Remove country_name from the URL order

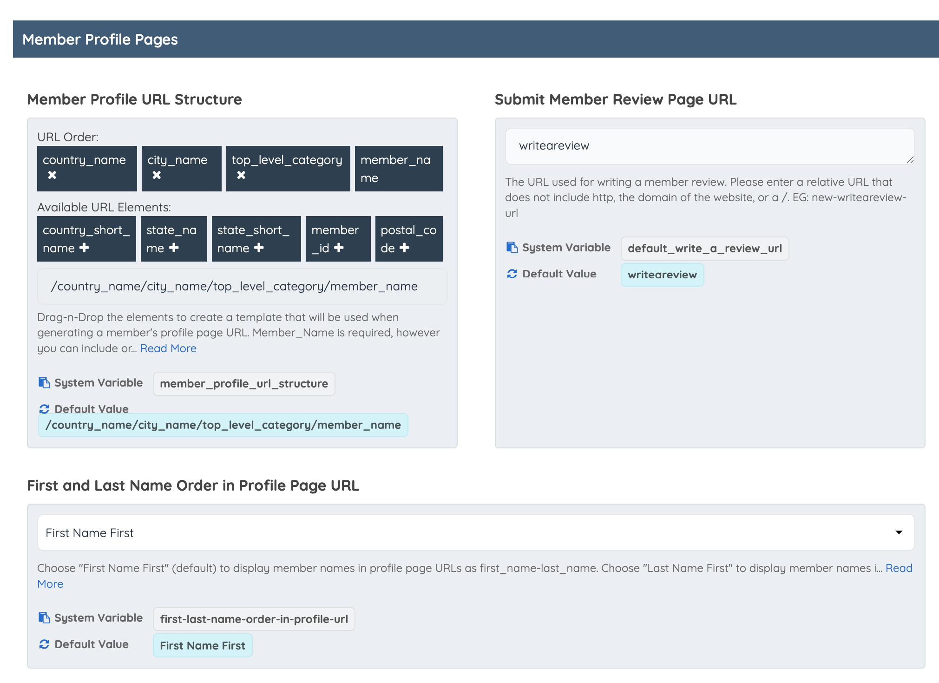coord(52,175)
